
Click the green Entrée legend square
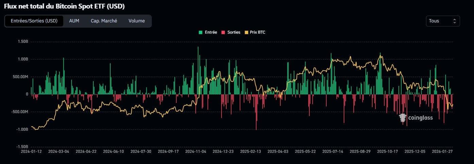tap(200, 32)
